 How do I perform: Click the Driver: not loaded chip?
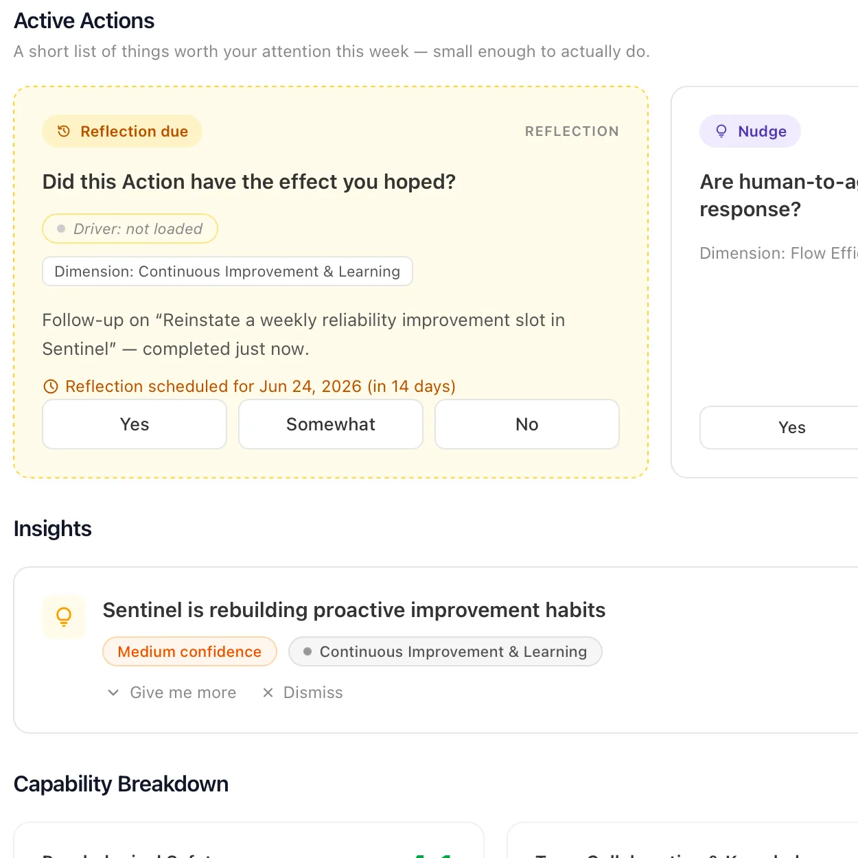click(130, 229)
